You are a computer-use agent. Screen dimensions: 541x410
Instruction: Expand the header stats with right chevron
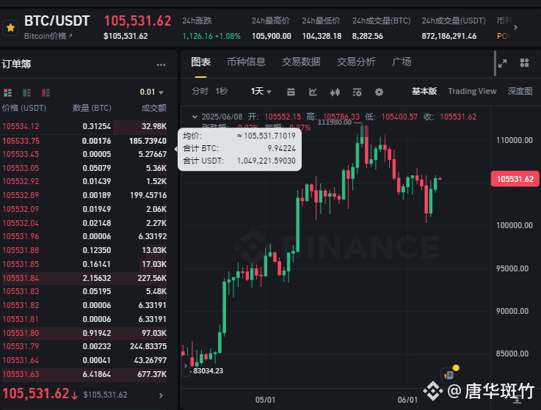click(x=515, y=28)
